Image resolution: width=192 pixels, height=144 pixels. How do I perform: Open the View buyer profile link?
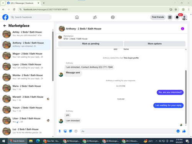[131, 58]
